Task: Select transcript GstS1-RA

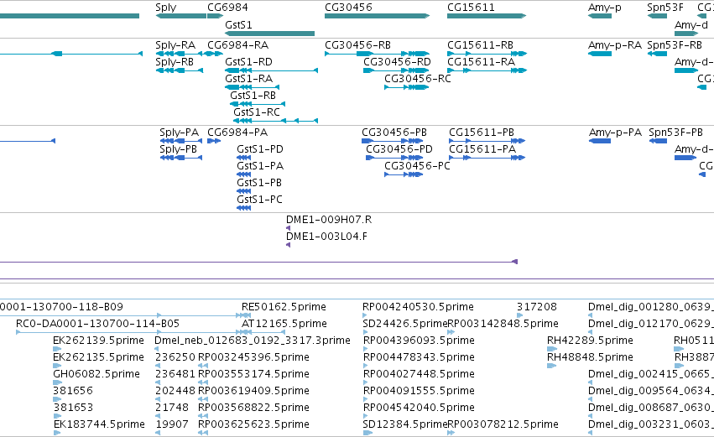Action: click(248, 79)
